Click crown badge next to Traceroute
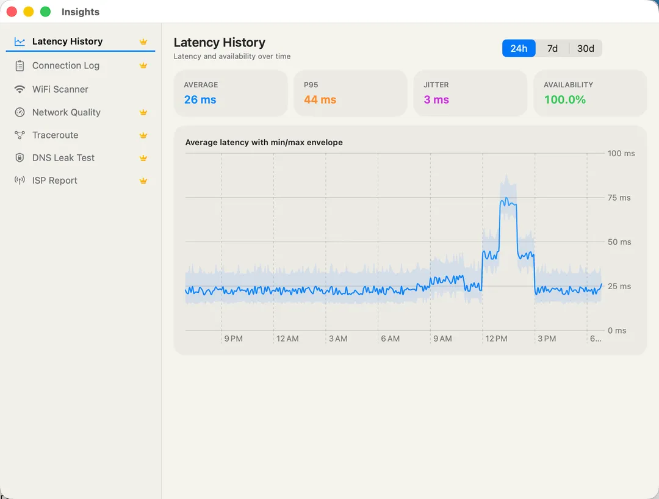Image resolution: width=659 pixels, height=499 pixels. (x=143, y=135)
